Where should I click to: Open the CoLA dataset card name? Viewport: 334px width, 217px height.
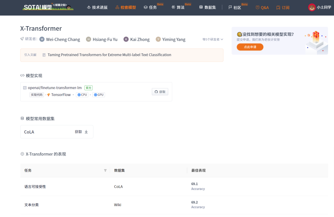point(29,132)
